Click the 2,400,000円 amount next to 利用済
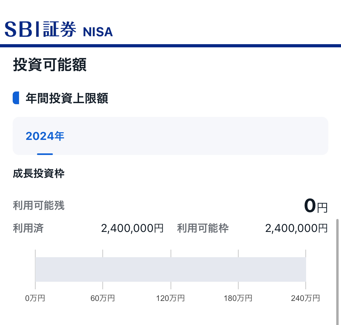This screenshot has width=341, height=325. 132,228
